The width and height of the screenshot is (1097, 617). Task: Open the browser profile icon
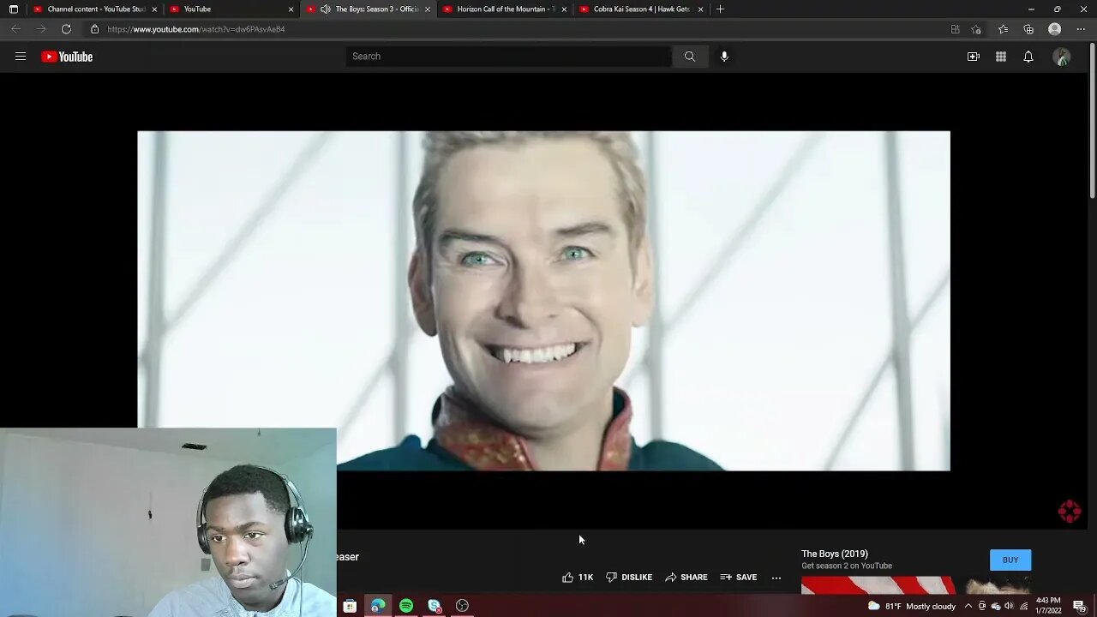coord(1055,29)
